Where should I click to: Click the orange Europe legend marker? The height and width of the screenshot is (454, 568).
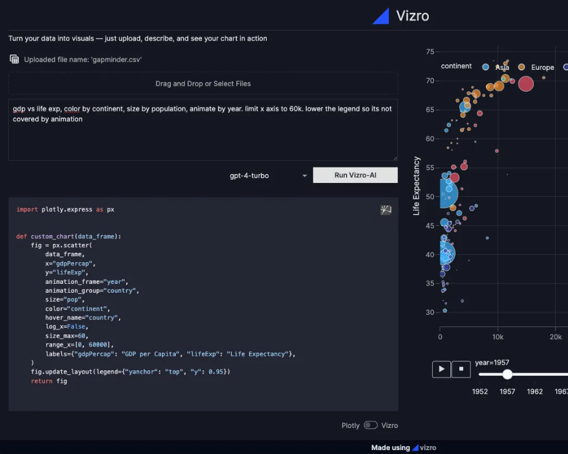[521, 67]
